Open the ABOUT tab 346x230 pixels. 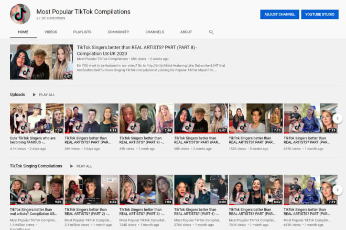point(186,32)
